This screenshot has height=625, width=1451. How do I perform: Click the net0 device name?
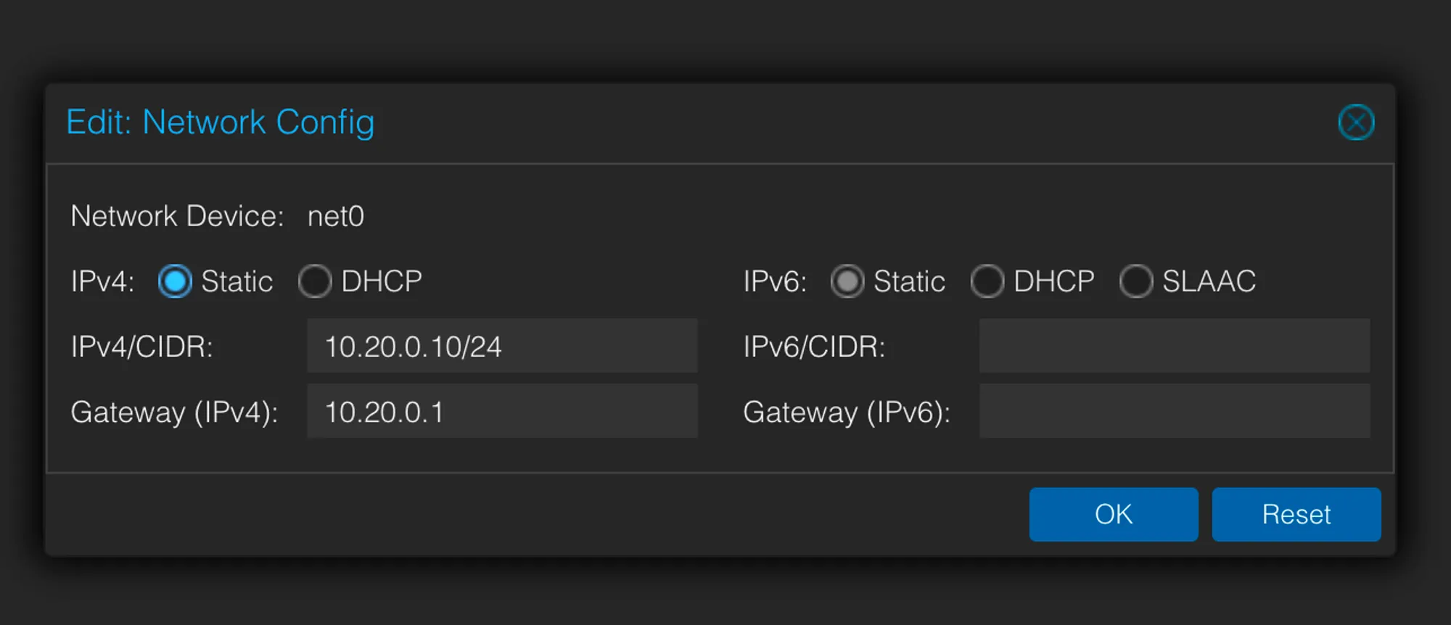pos(335,216)
